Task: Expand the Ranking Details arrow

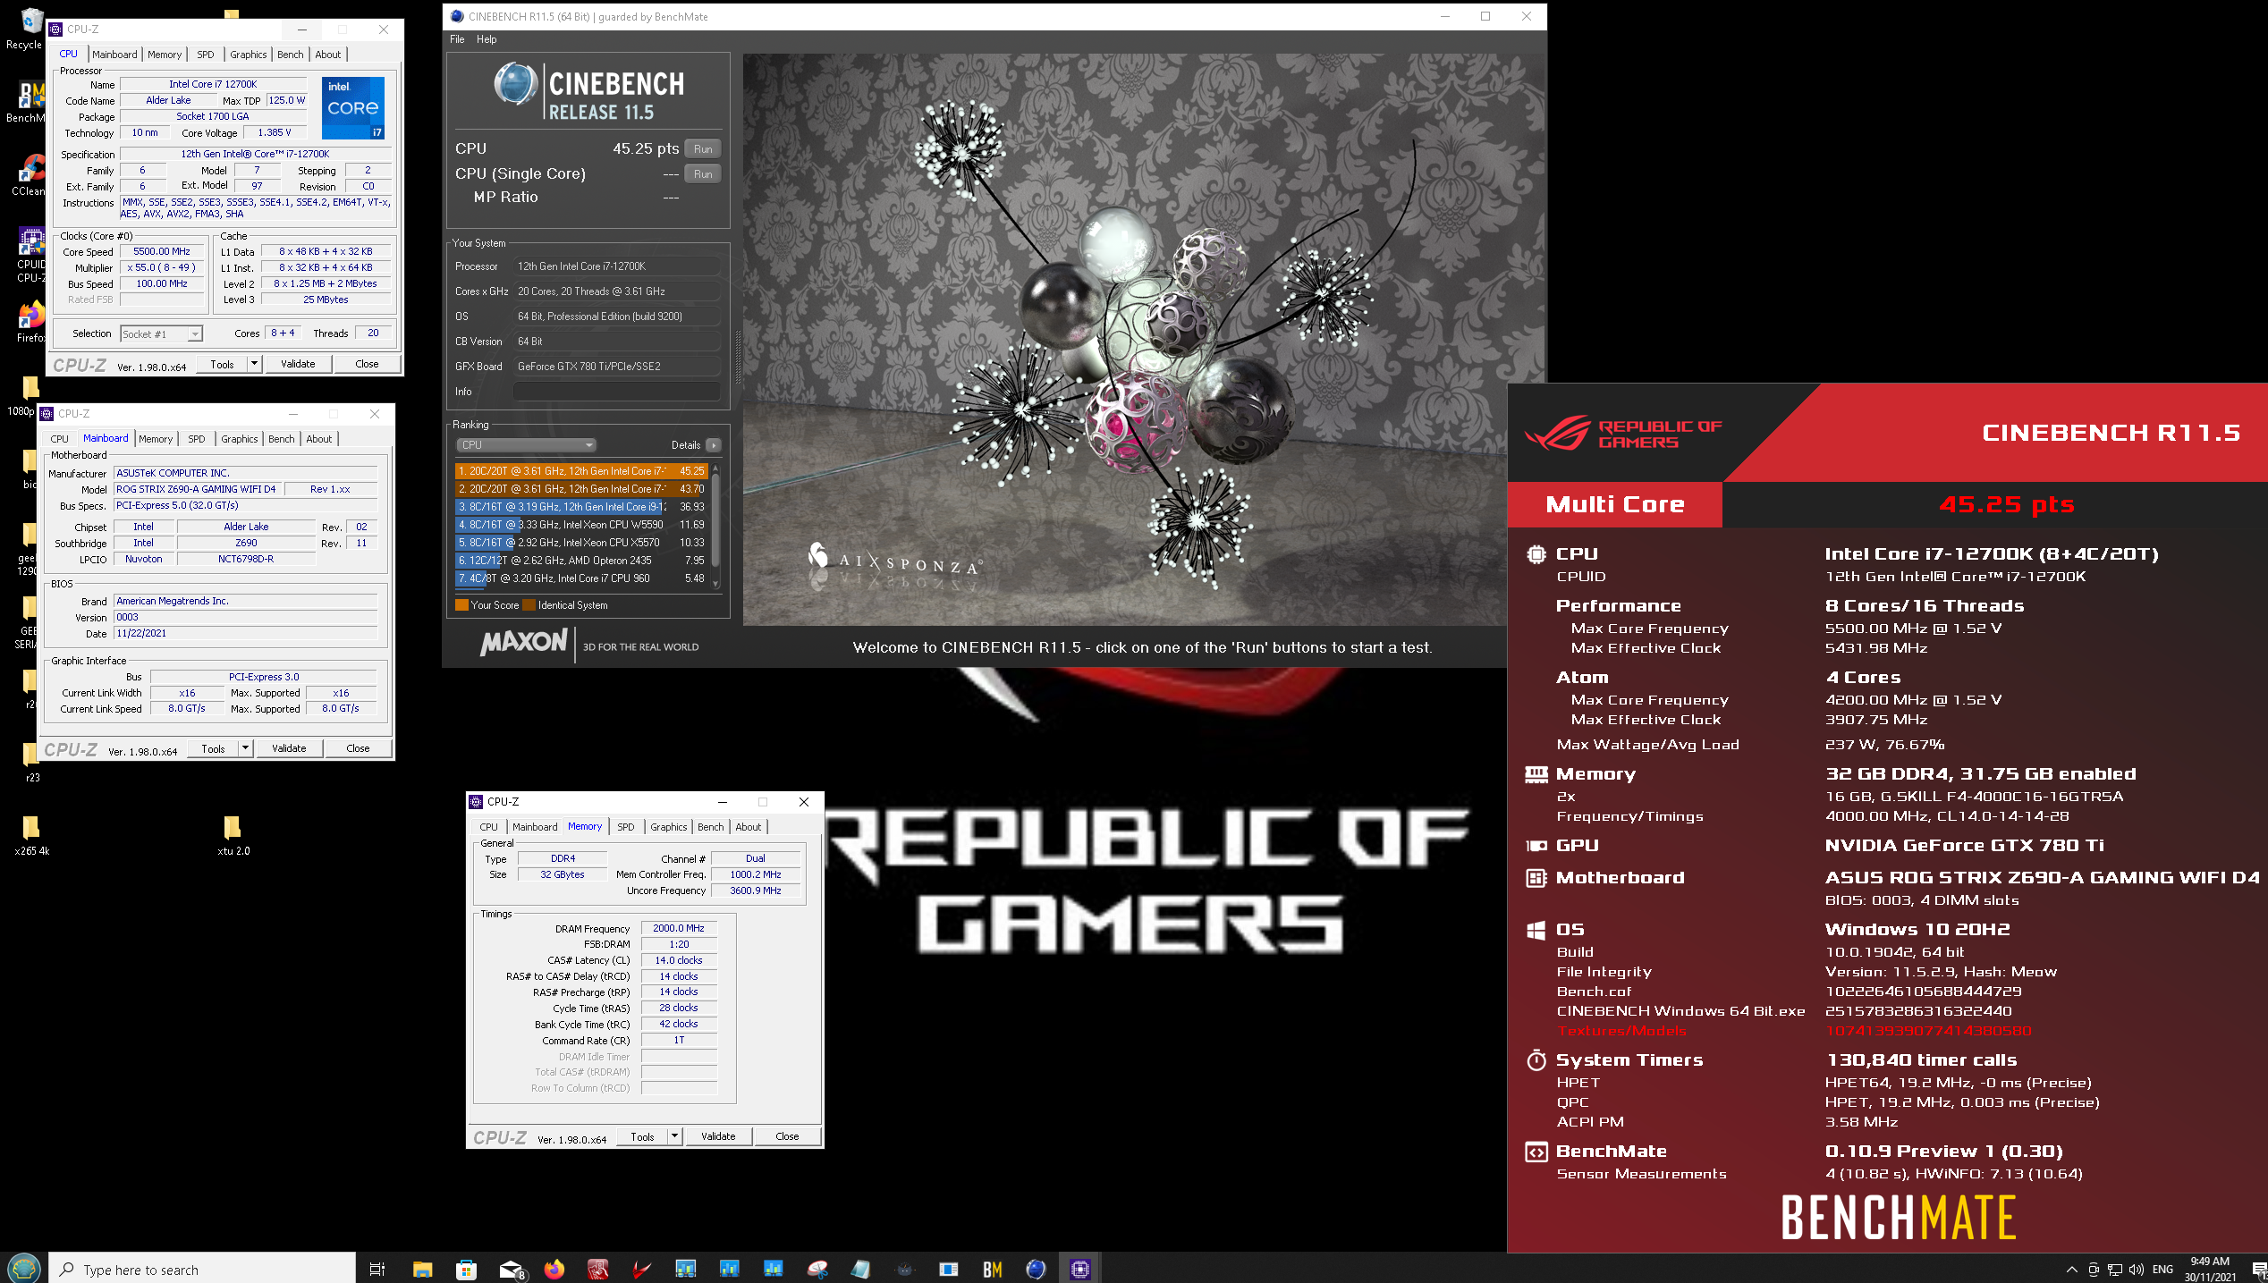Action: tap(713, 445)
